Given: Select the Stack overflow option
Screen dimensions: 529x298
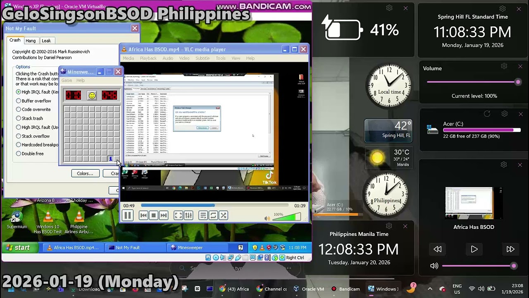Looking at the screenshot, I should pyautogui.click(x=33, y=136).
